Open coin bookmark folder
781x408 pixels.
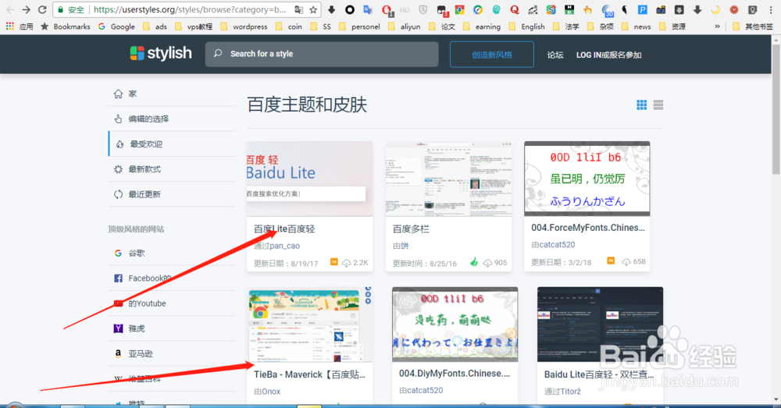pyautogui.click(x=289, y=27)
